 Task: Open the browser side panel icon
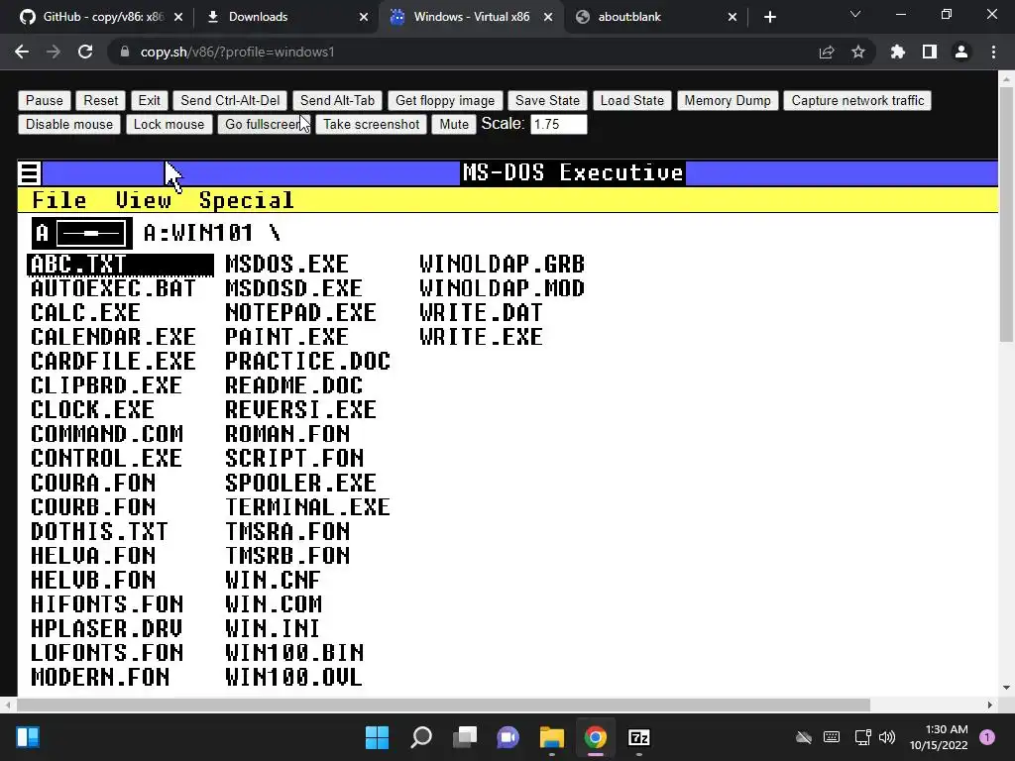click(929, 52)
